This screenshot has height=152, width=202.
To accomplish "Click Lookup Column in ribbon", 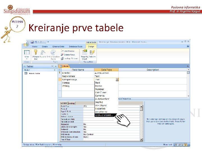I will coord(69,59).
